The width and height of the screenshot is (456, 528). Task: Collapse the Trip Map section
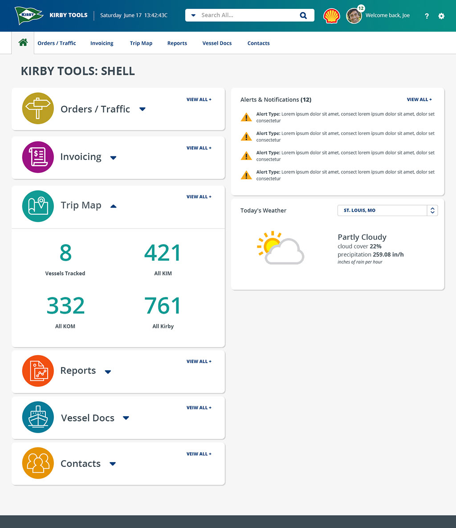tap(114, 206)
